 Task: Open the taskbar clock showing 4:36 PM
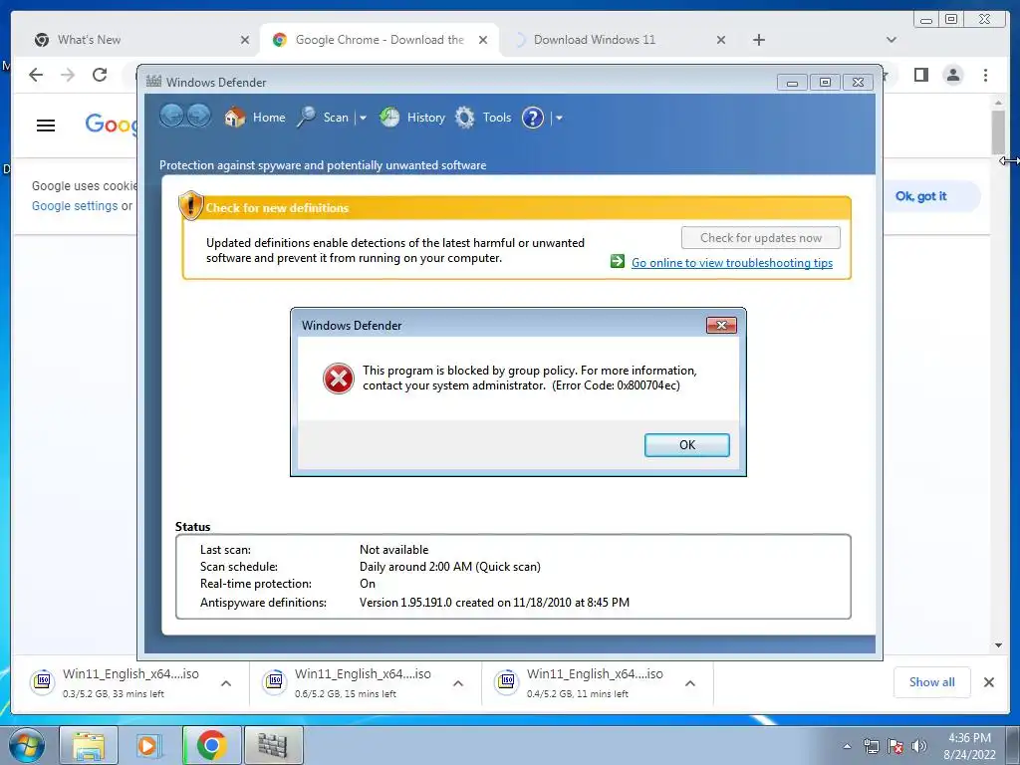[969, 746]
